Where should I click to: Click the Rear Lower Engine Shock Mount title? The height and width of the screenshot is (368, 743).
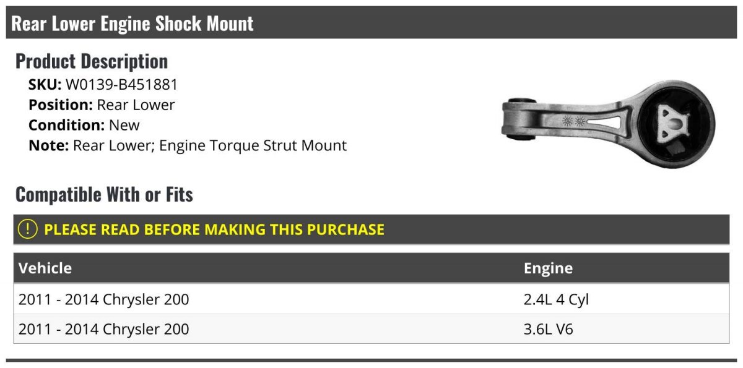133,24
